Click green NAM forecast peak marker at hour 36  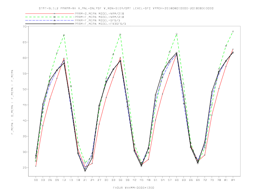coord(120,35)
